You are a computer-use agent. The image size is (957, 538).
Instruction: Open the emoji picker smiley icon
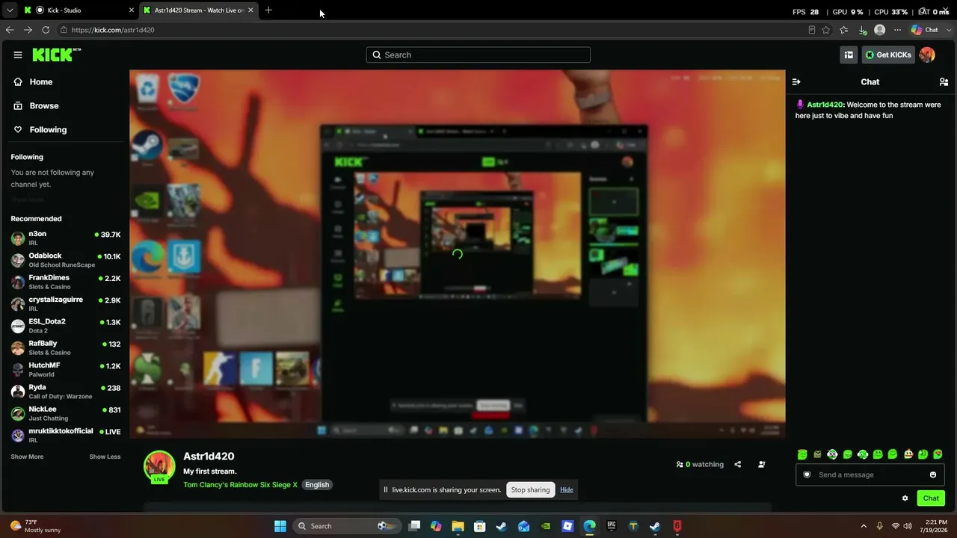pos(933,474)
